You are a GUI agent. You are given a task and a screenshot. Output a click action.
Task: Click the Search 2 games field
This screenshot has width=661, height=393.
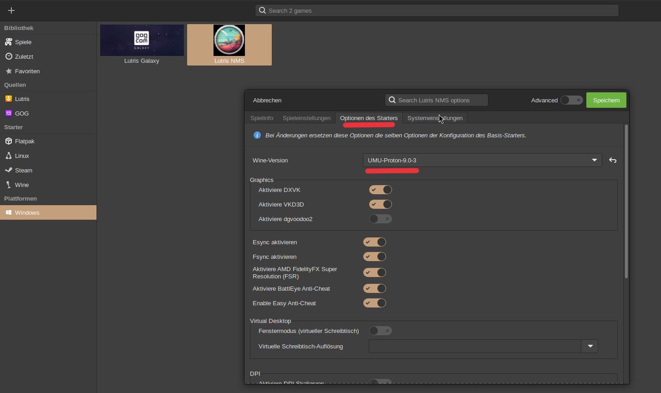click(437, 10)
